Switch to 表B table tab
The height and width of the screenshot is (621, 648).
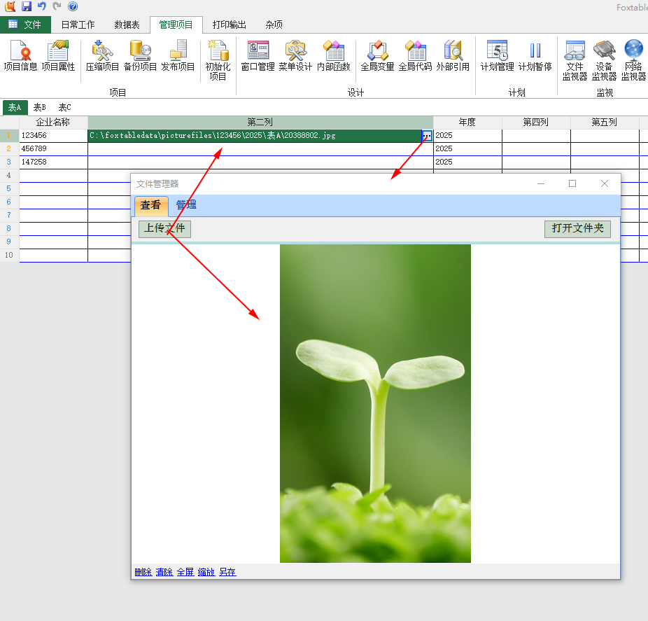(x=40, y=108)
